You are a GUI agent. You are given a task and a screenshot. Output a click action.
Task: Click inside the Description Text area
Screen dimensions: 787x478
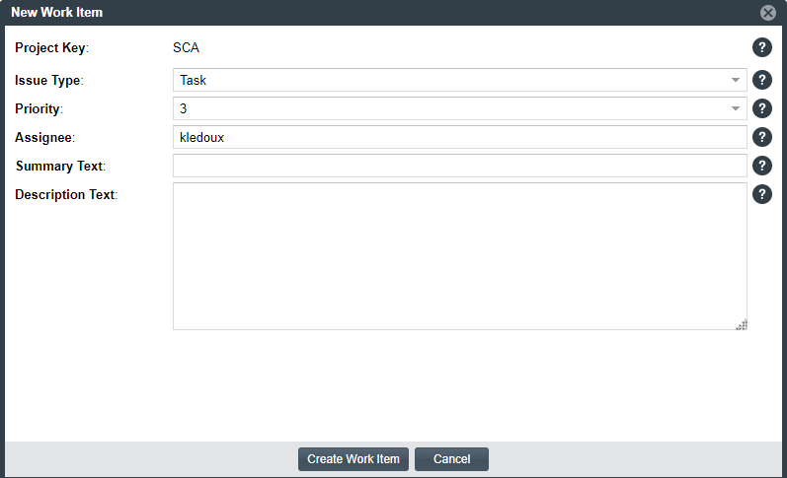tap(459, 256)
